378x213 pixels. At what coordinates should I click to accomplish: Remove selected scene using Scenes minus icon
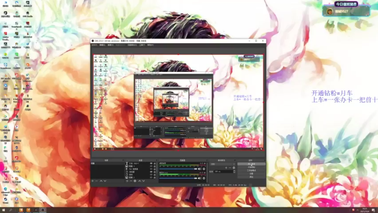[x=96, y=181]
